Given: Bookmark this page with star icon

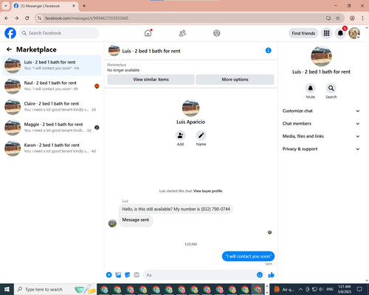Looking at the screenshot, I should [338, 18].
